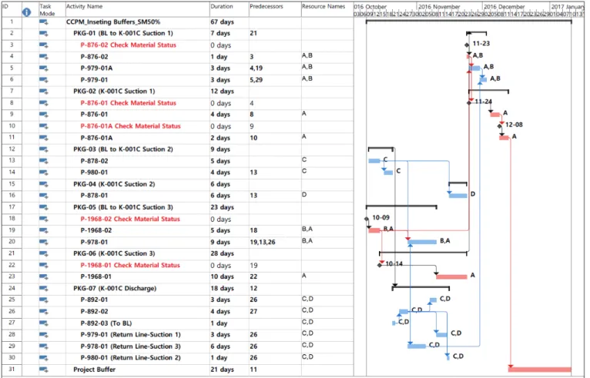Viewport: 590px width, 378px height.
Task: Select the 12-08 milestone diamond in Gantt chart
Action: [500, 126]
